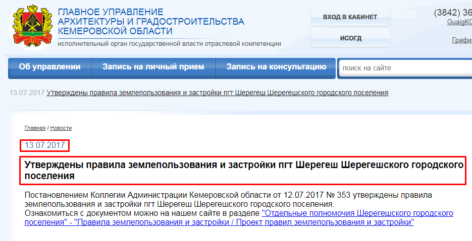This screenshot has height=241, width=472.
Task: Go to Новости breadcrumb link
Action: (x=61, y=128)
